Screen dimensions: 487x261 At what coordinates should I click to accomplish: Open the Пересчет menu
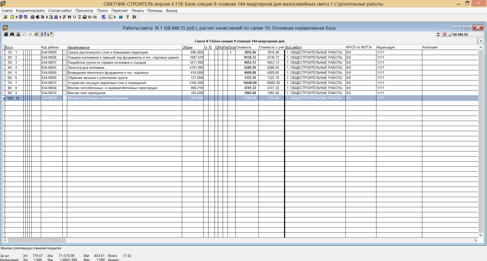(119, 11)
